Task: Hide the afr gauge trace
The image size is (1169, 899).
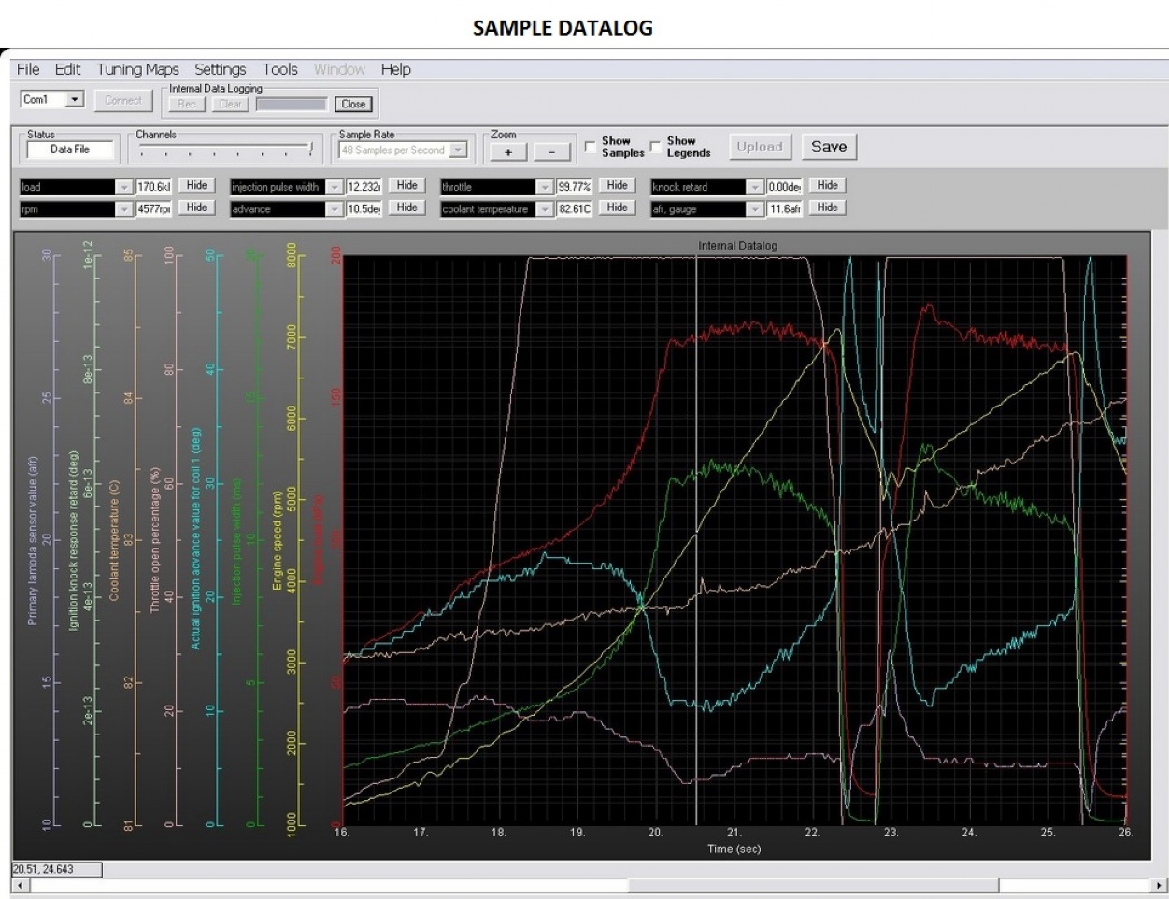Action: pyautogui.click(x=827, y=207)
